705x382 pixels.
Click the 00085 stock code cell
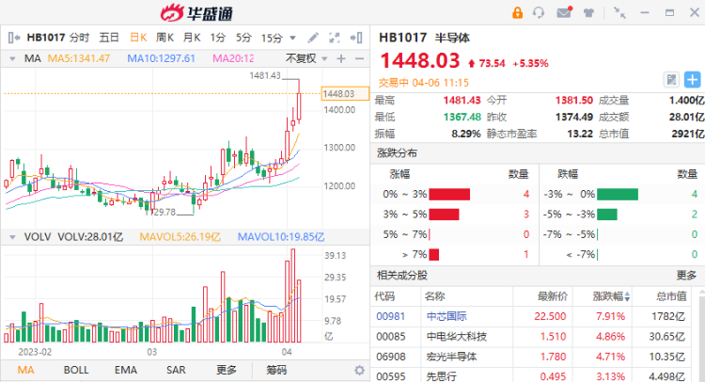pos(391,337)
